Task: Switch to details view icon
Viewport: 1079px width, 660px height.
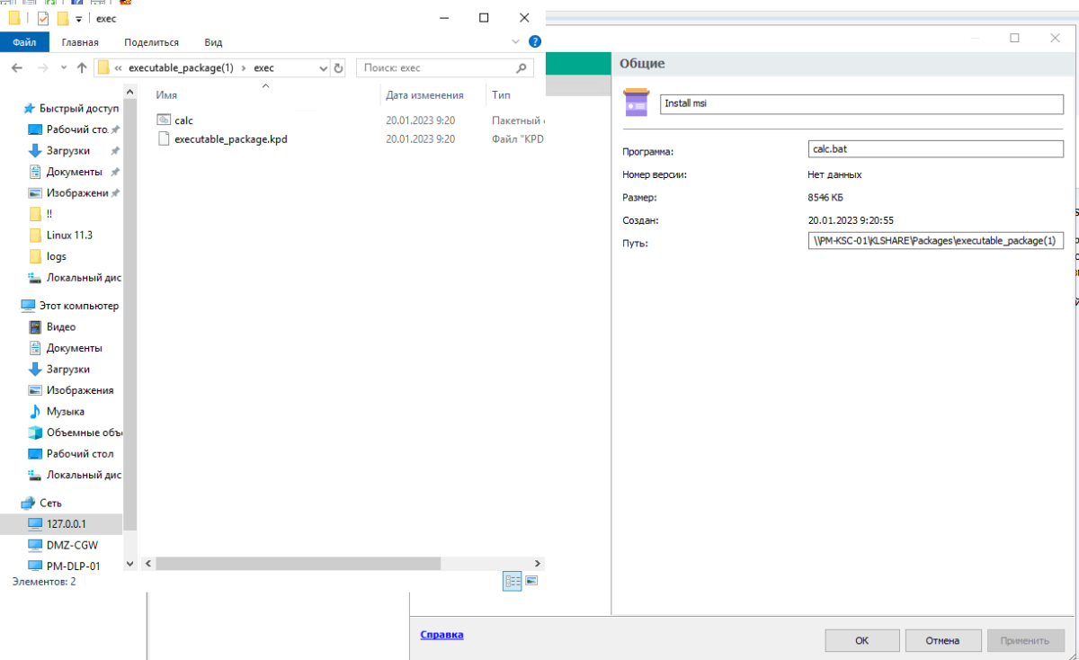Action: (513, 582)
